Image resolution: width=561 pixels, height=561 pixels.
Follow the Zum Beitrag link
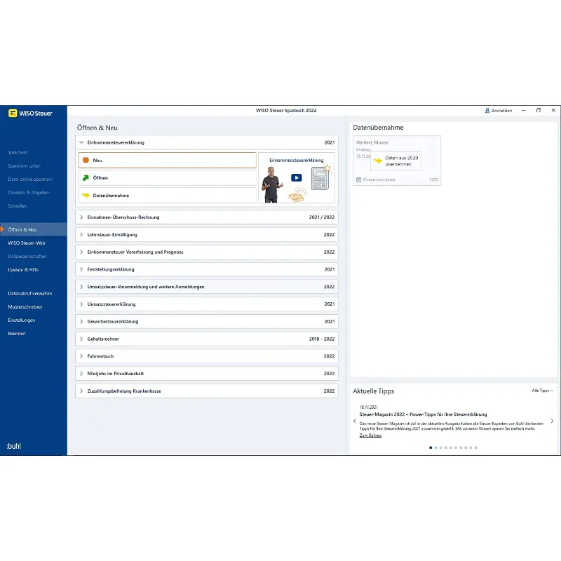(370, 435)
